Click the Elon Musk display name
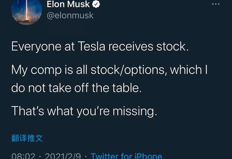The width and height of the screenshot is (232, 159). click(x=68, y=4)
